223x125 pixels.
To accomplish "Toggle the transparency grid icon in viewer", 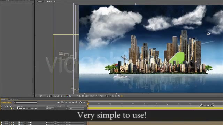I will click(x=83, y=96).
